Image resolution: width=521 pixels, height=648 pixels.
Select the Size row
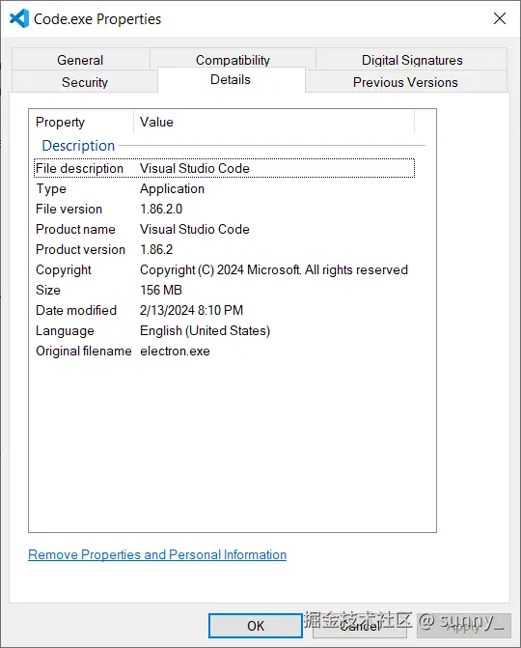[x=224, y=290]
